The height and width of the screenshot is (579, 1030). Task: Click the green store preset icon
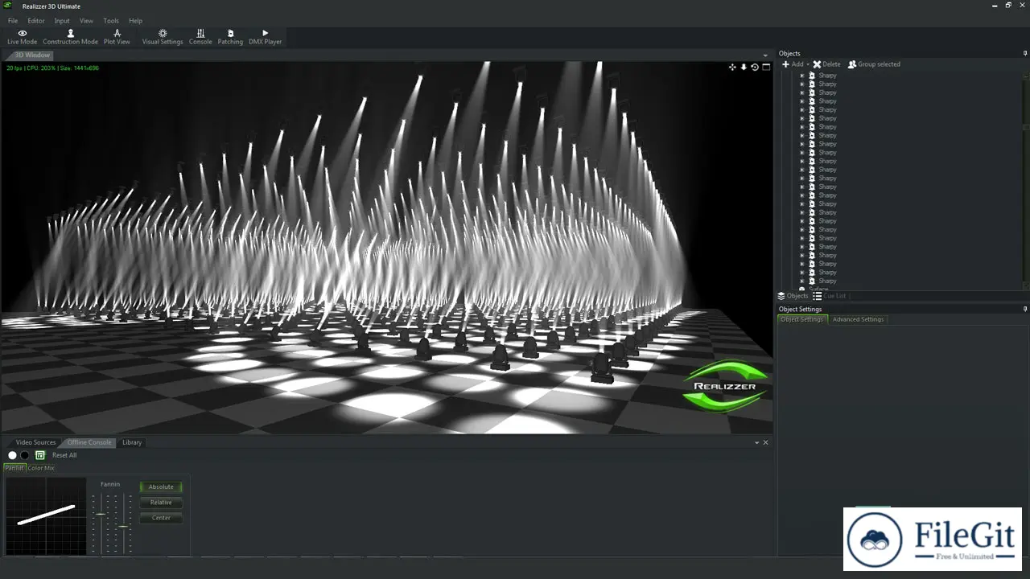pyautogui.click(x=40, y=455)
